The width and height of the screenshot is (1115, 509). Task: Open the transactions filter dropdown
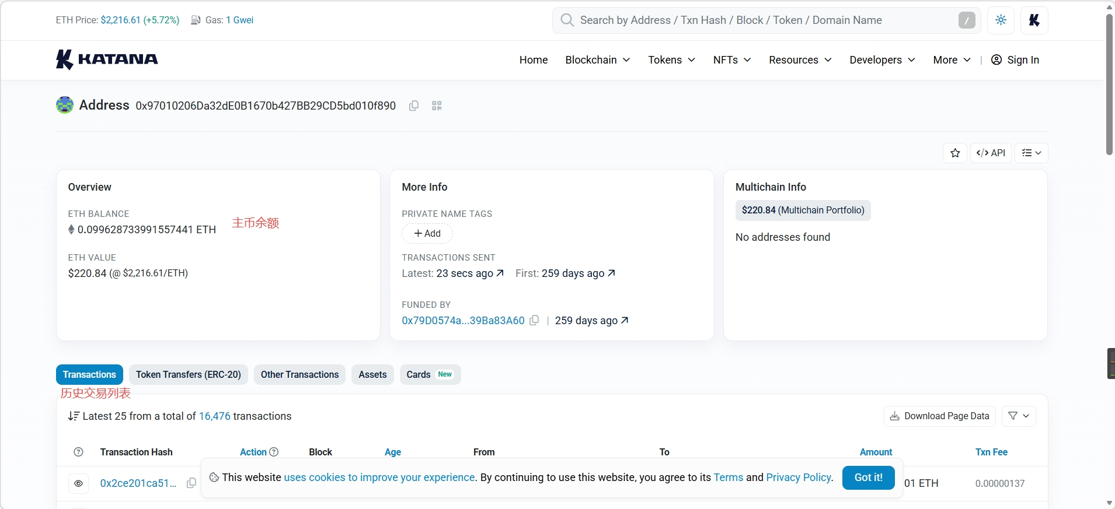1019,416
